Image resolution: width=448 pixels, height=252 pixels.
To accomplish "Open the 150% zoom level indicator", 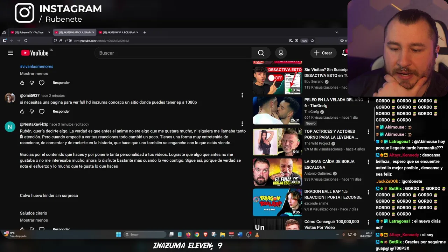I will tap(304, 41).
